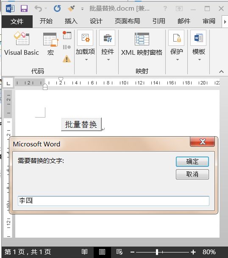Open the Visual Basic editor
This screenshot has width=228, height=258.
pyautogui.click(x=22, y=44)
